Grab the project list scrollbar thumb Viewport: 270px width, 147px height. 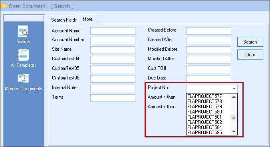tap(234, 117)
